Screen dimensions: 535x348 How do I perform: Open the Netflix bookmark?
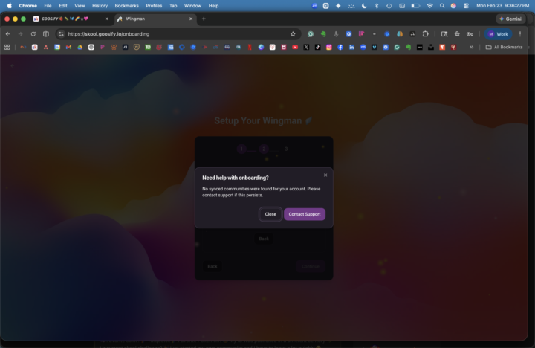250,47
